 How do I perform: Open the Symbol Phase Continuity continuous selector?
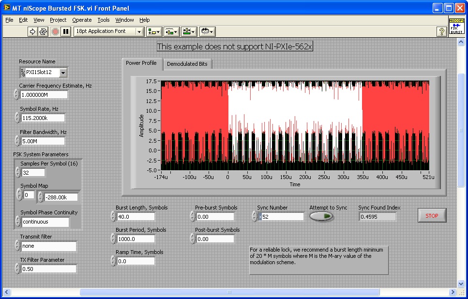pos(45,222)
